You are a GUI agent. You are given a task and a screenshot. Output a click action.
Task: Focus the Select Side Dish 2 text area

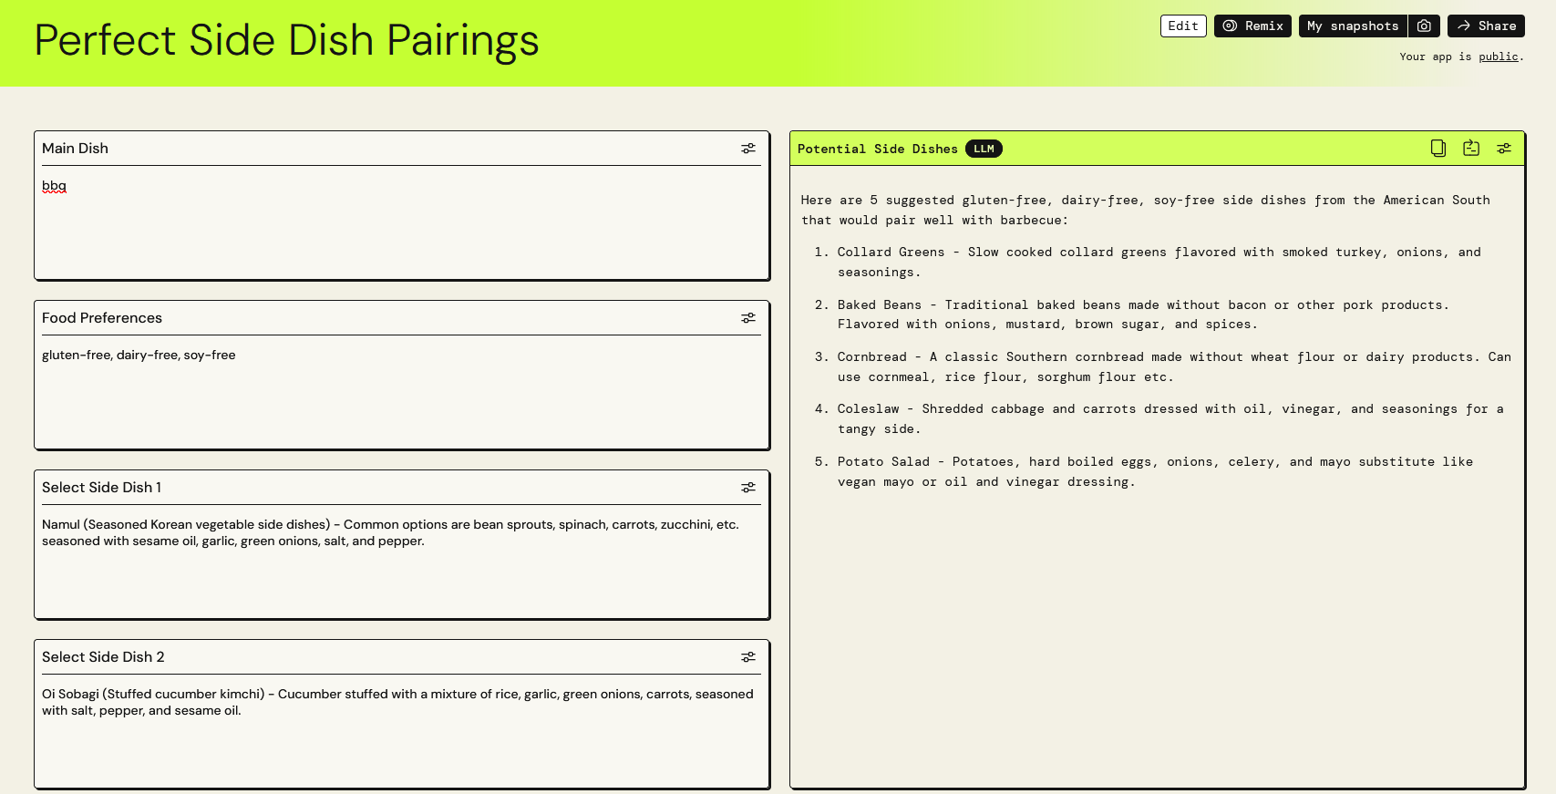[x=401, y=731]
